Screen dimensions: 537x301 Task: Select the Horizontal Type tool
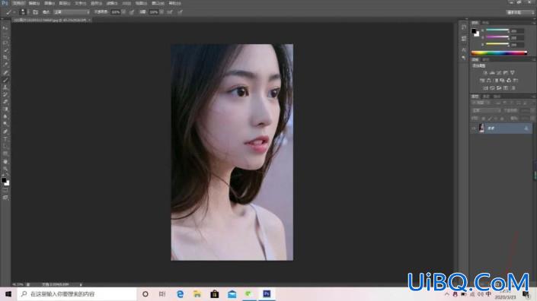coord(5,139)
